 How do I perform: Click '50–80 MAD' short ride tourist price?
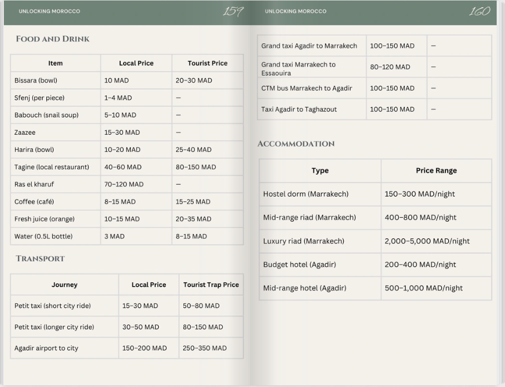point(202,306)
